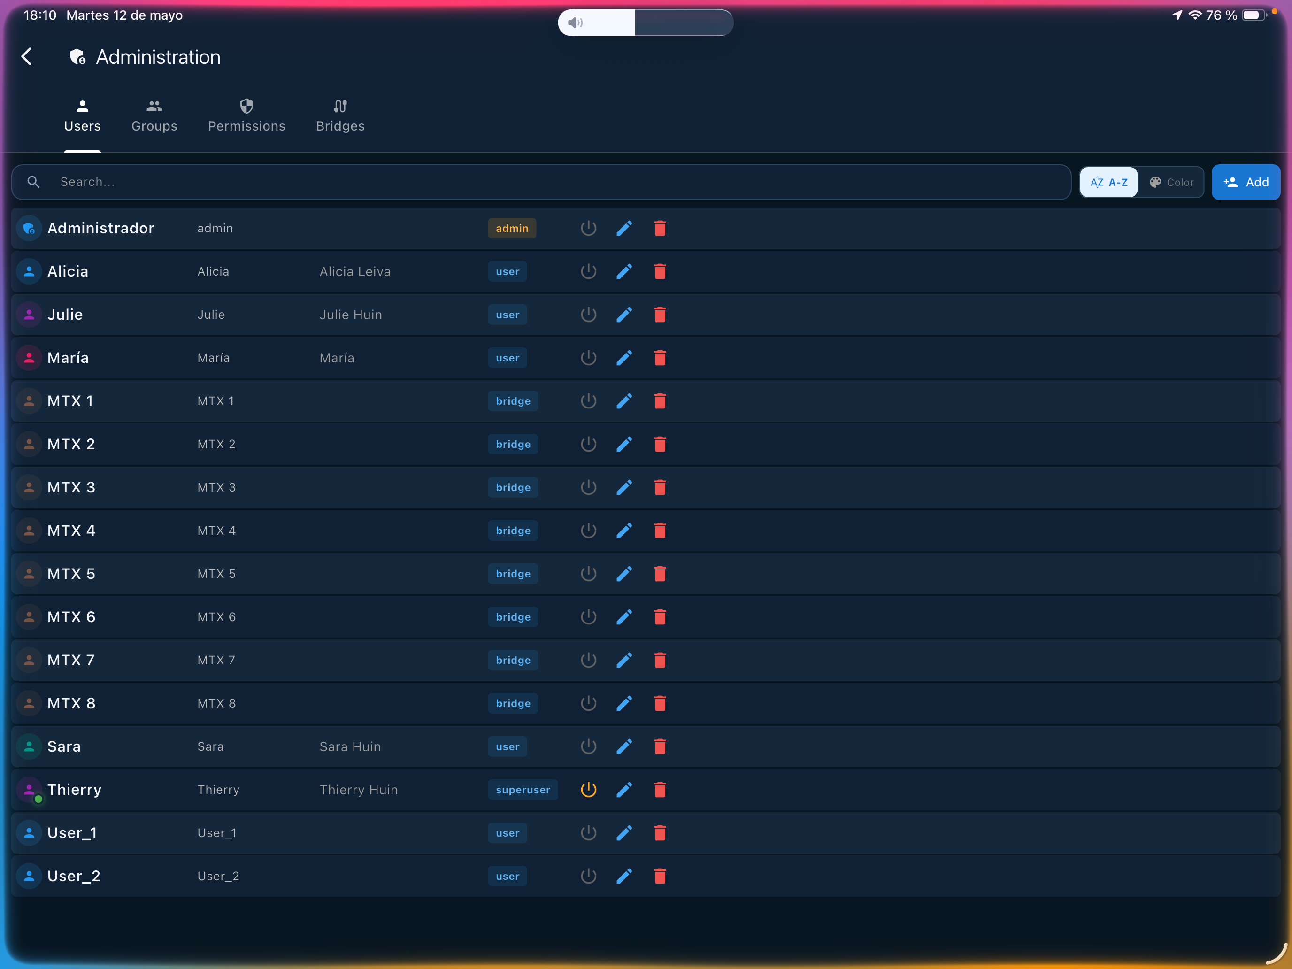
Task: Sort users by Color
Action: click(x=1171, y=182)
